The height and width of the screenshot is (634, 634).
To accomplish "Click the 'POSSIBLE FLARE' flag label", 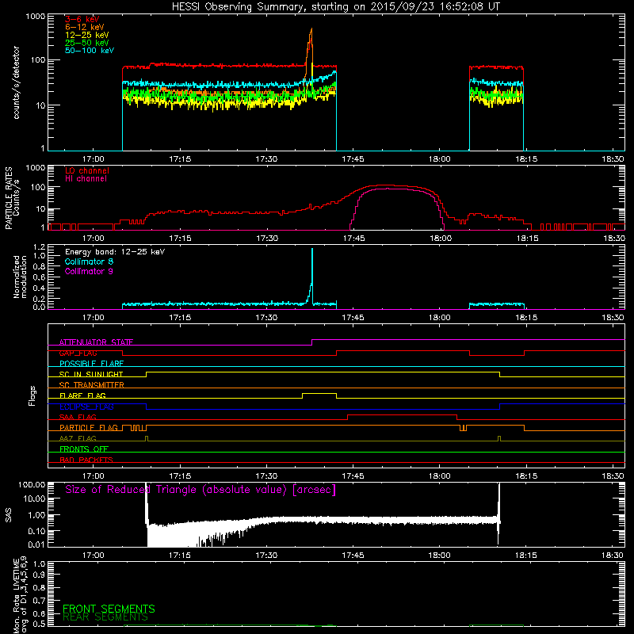I will coord(91,364).
